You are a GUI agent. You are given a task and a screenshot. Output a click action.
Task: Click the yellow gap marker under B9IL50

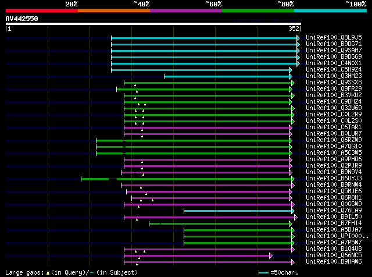tap(137, 219)
